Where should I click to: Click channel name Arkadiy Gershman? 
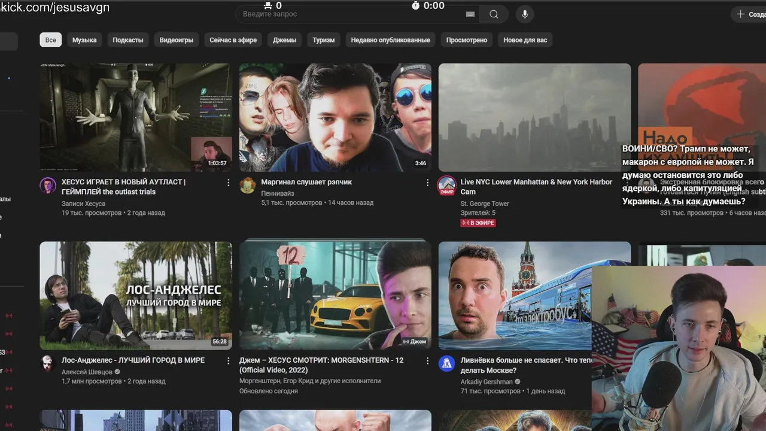pos(487,382)
